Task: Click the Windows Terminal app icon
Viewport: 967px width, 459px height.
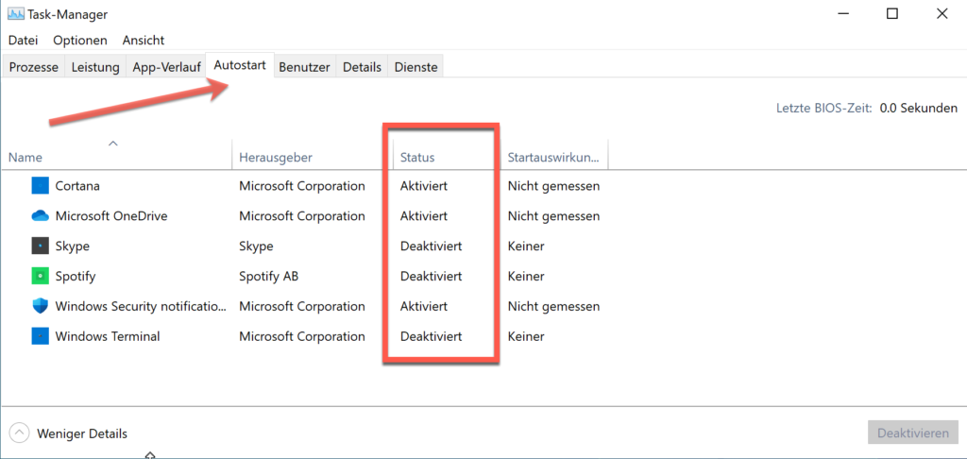Action: (x=40, y=336)
